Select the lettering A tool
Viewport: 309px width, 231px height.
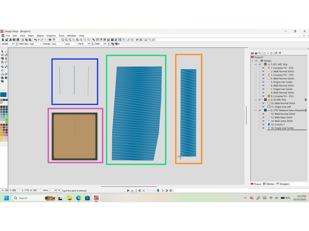click(x=6, y=59)
